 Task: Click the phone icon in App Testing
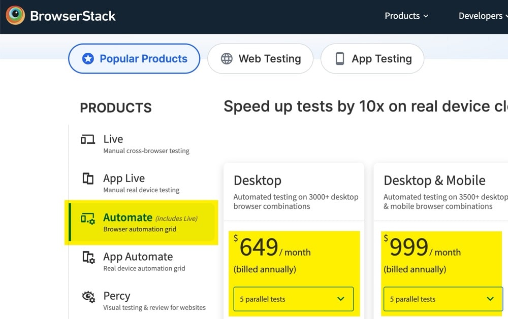(x=339, y=58)
